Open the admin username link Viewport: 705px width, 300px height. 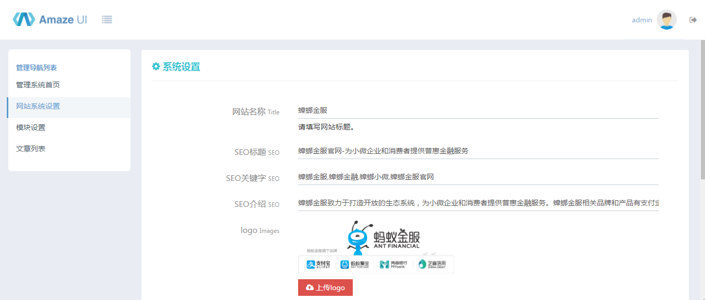point(642,20)
